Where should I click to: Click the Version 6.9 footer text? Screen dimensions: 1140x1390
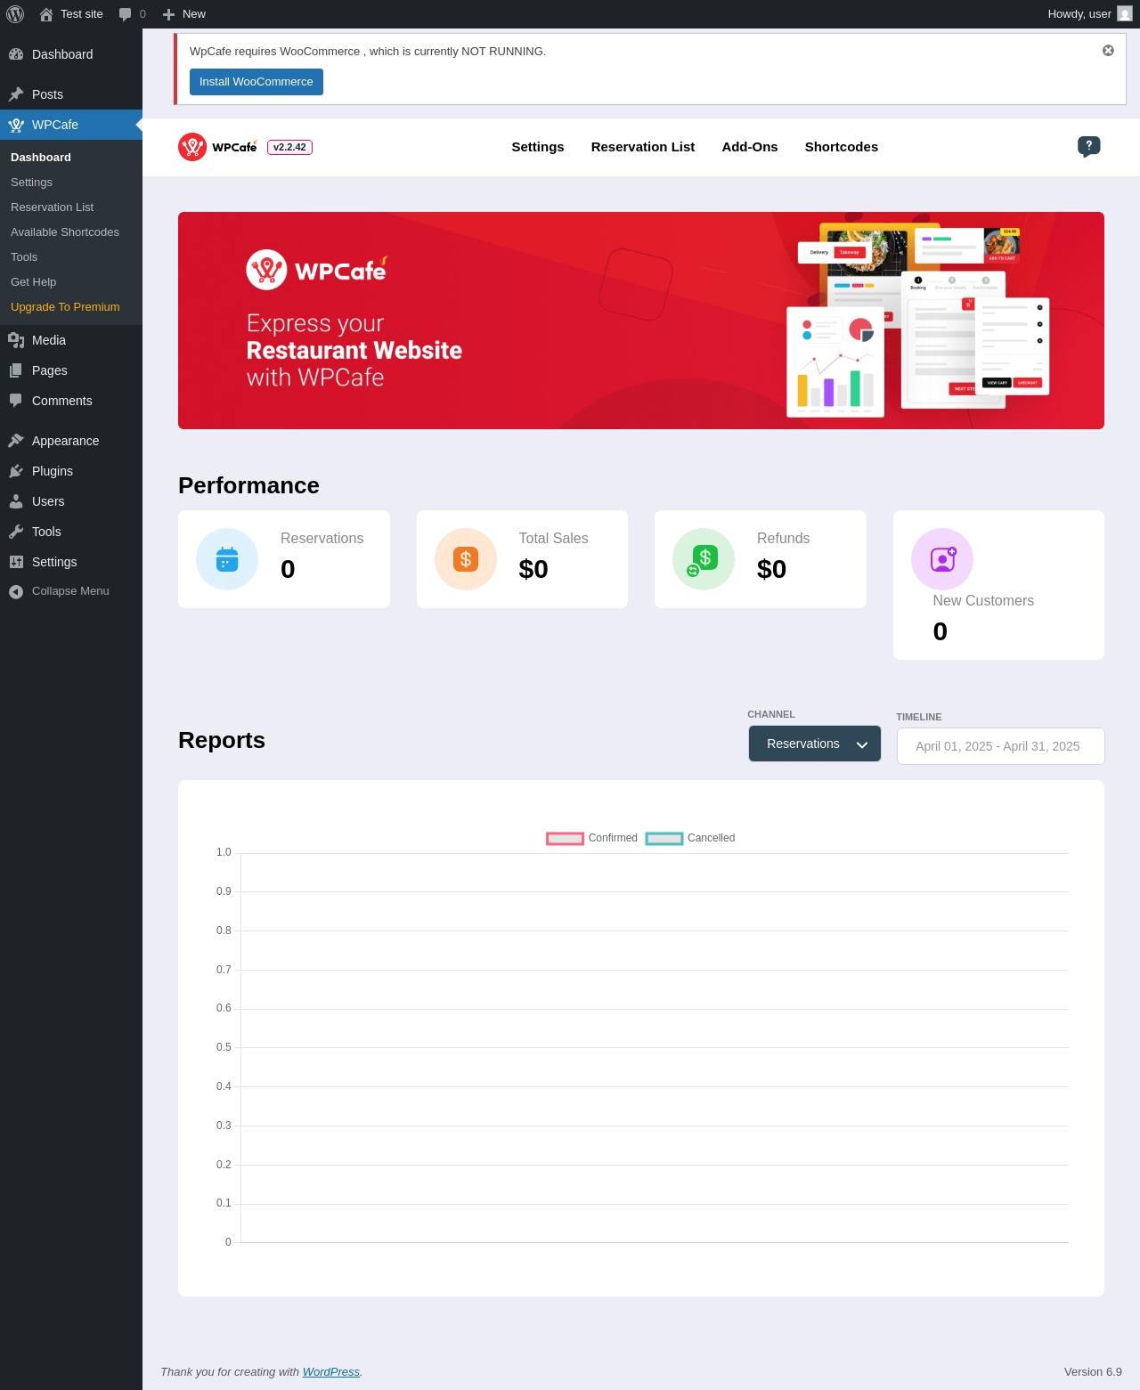[x=1093, y=1372]
